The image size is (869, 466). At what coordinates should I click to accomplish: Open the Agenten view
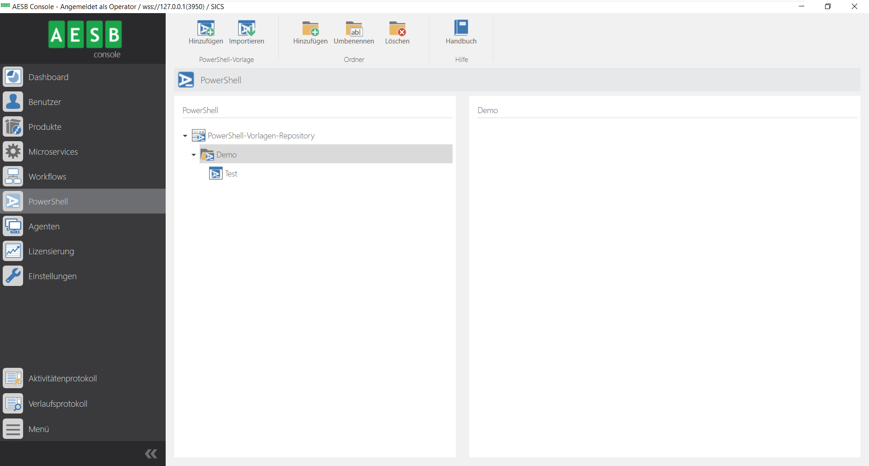tap(44, 226)
